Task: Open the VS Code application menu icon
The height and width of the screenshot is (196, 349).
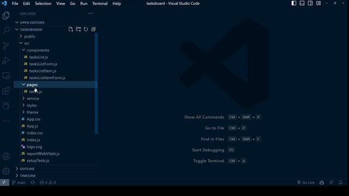Action: pos(4,3)
